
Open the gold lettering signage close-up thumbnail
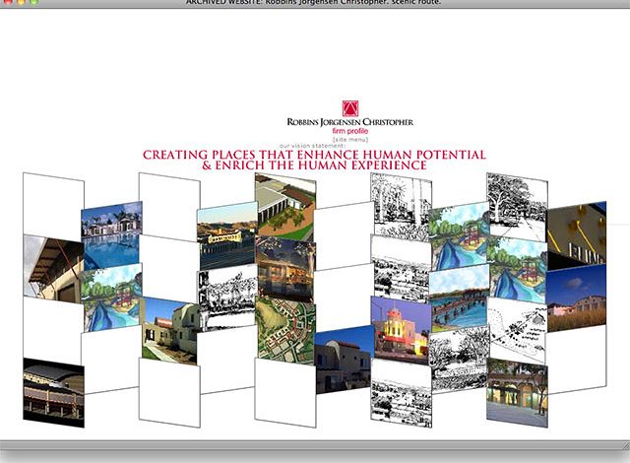tap(577, 236)
